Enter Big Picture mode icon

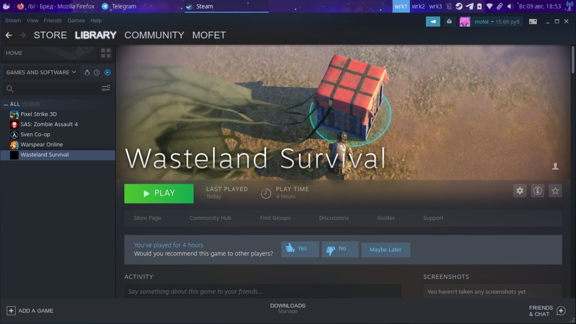click(x=533, y=21)
